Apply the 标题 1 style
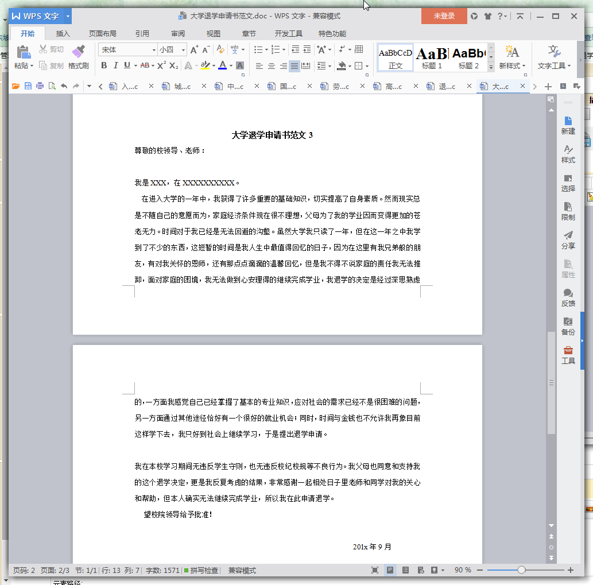Screen dimensions: 593x585 tap(432, 57)
